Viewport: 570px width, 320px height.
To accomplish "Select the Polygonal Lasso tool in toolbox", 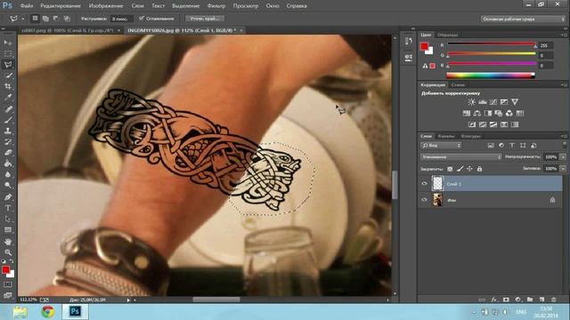I will pyautogui.click(x=8, y=65).
